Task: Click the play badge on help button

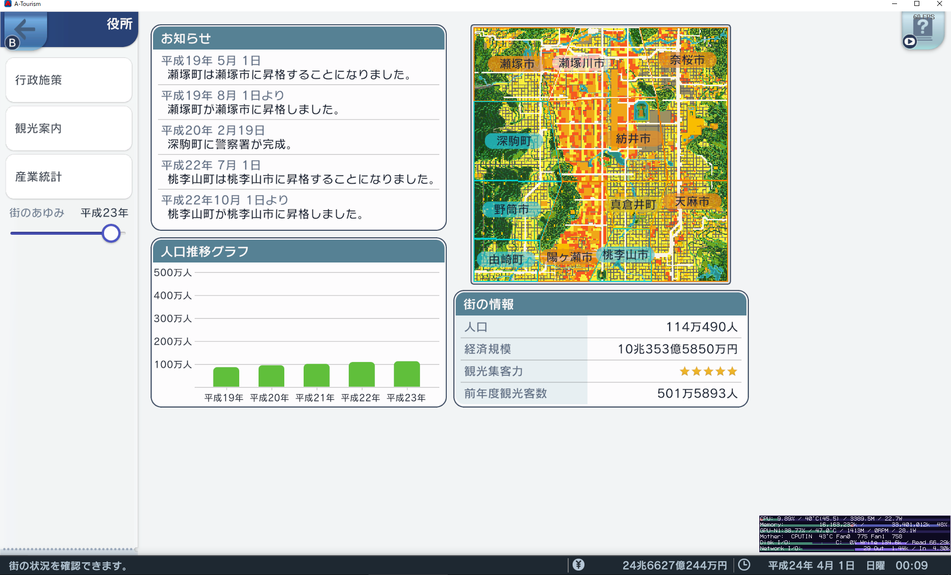Action: [x=909, y=42]
